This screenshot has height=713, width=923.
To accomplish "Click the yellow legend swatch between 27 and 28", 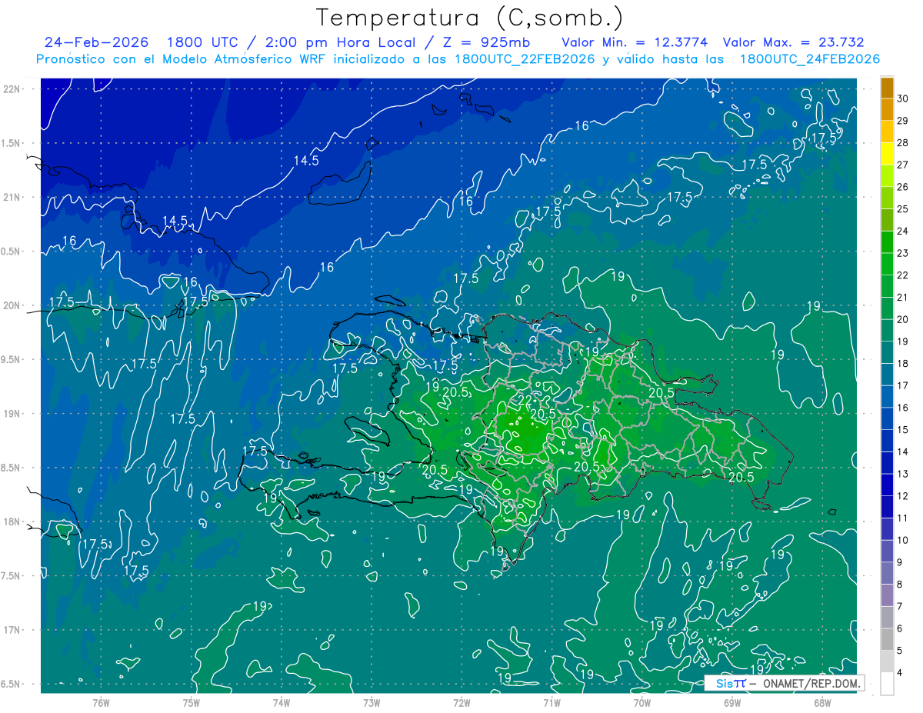I will pos(887,154).
